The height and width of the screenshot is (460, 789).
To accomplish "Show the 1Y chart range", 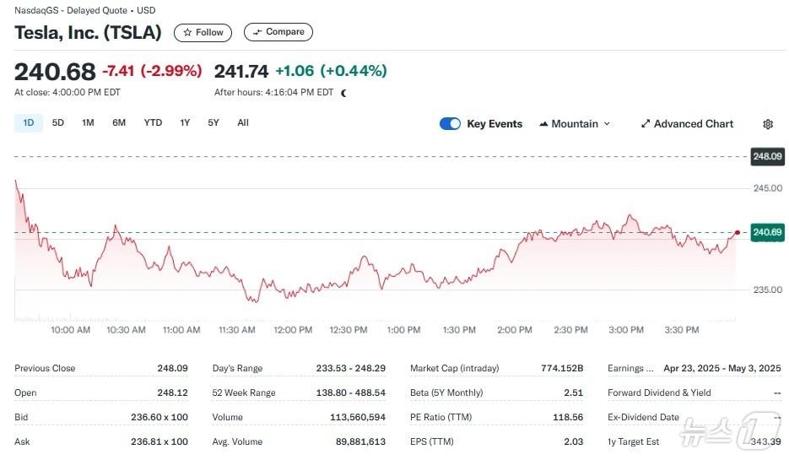I will (x=185, y=123).
